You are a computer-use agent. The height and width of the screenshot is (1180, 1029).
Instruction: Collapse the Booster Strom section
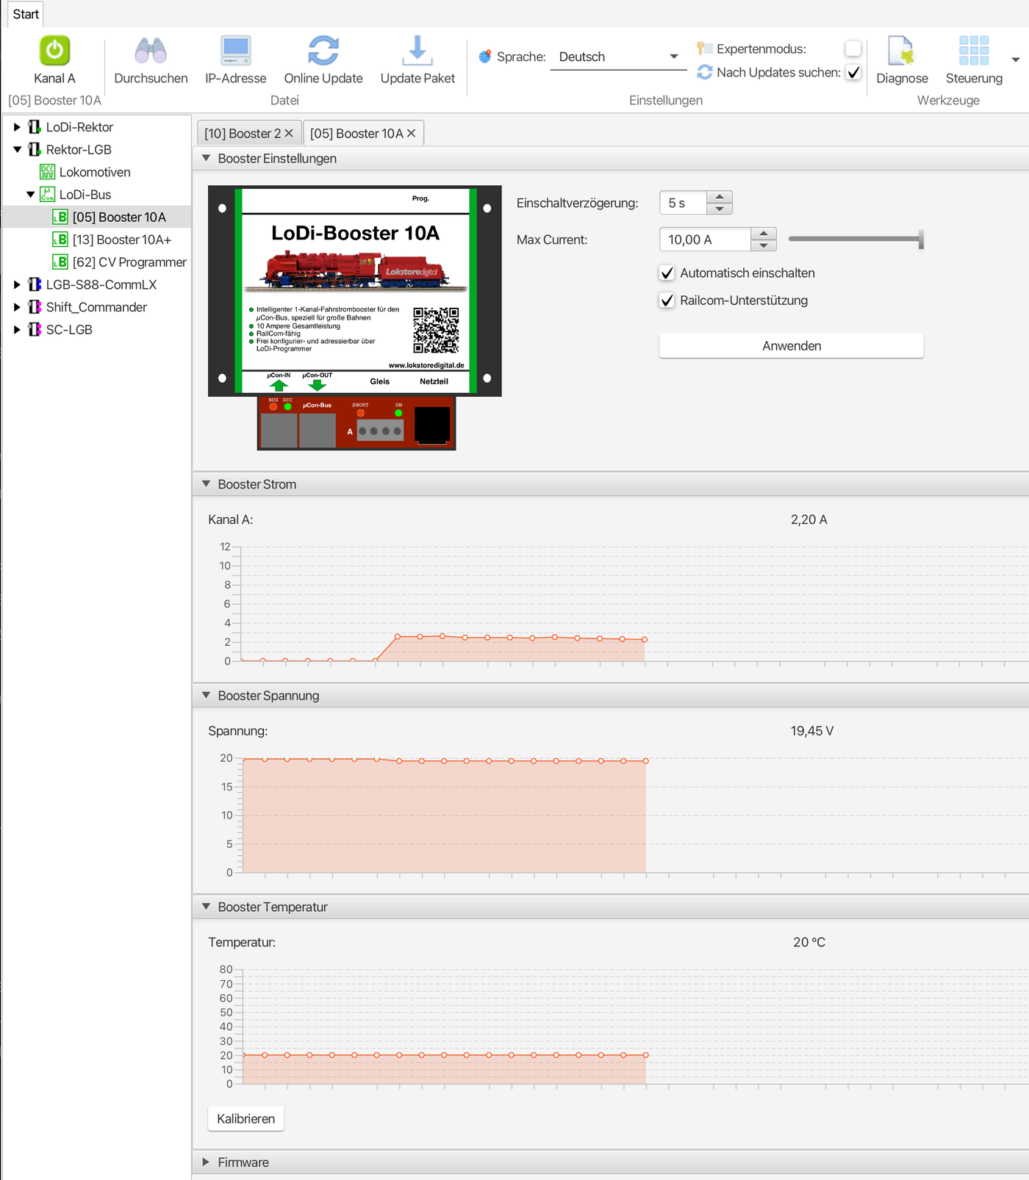click(x=206, y=484)
